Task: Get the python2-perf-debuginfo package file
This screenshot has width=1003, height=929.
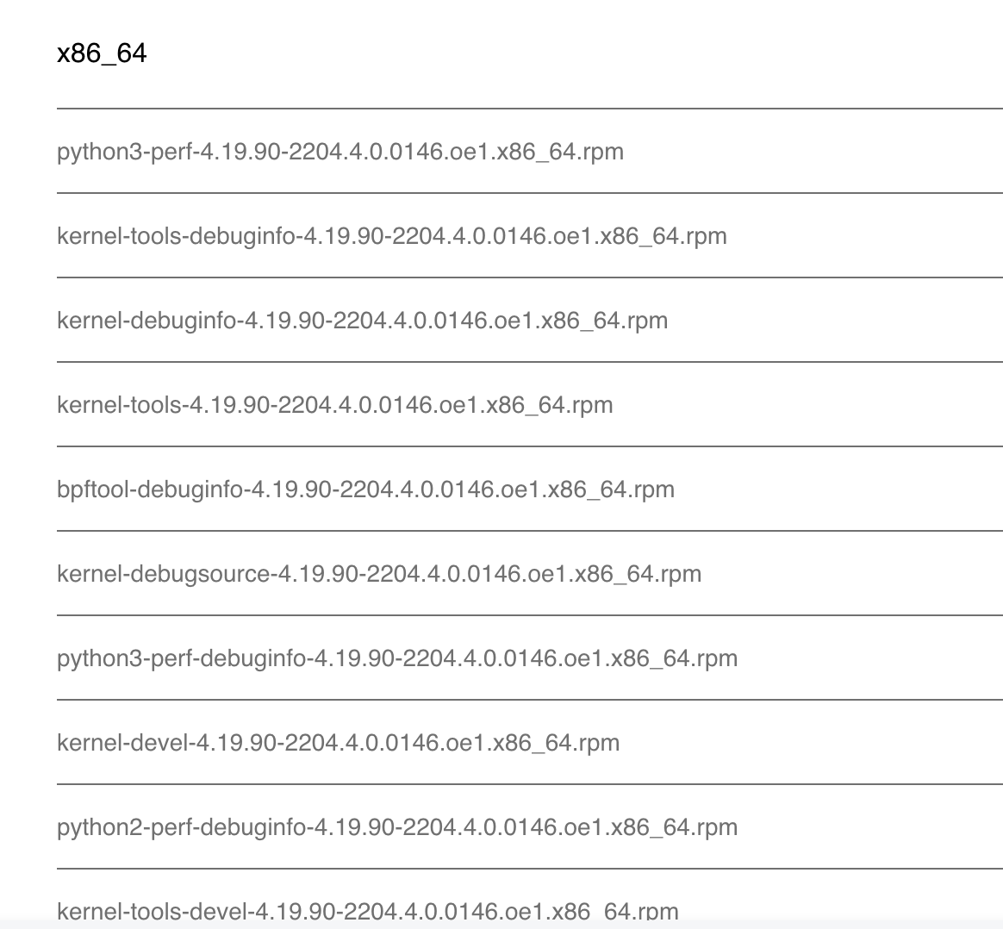Action: tap(396, 827)
